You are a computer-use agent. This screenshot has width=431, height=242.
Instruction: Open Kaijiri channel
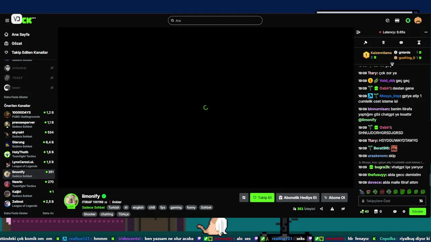pos(29,194)
